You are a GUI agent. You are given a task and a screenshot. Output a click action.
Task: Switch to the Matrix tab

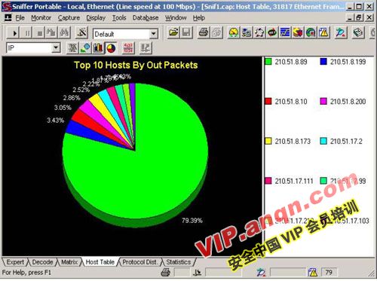click(x=69, y=262)
